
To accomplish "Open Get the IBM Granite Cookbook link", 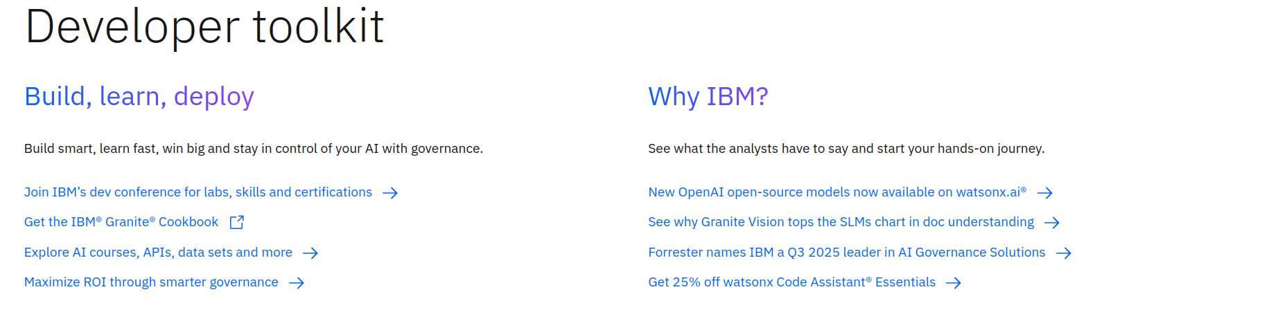I will [x=121, y=222].
